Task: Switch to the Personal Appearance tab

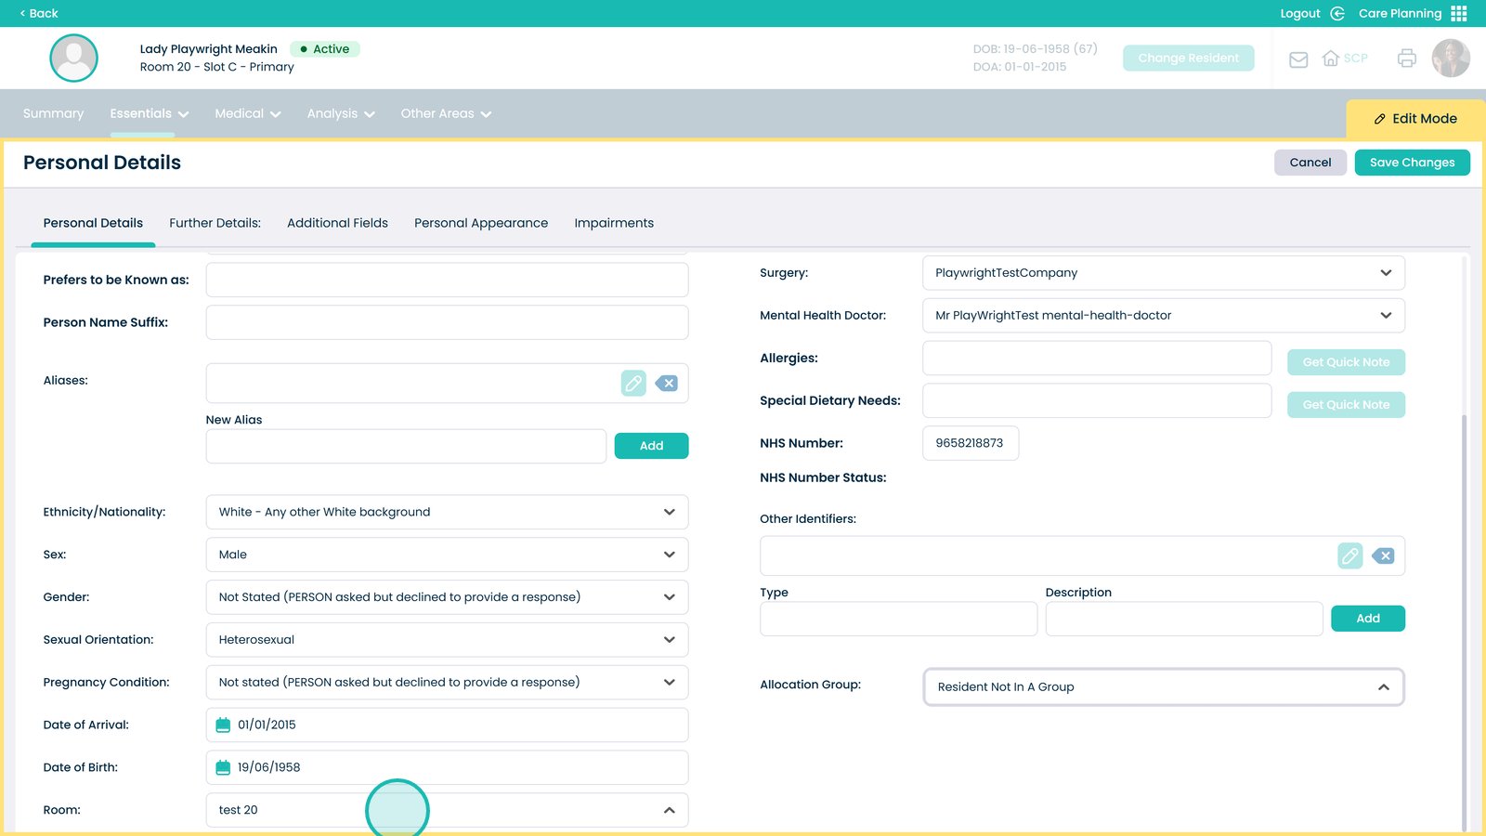Action: tap(481, 223)
